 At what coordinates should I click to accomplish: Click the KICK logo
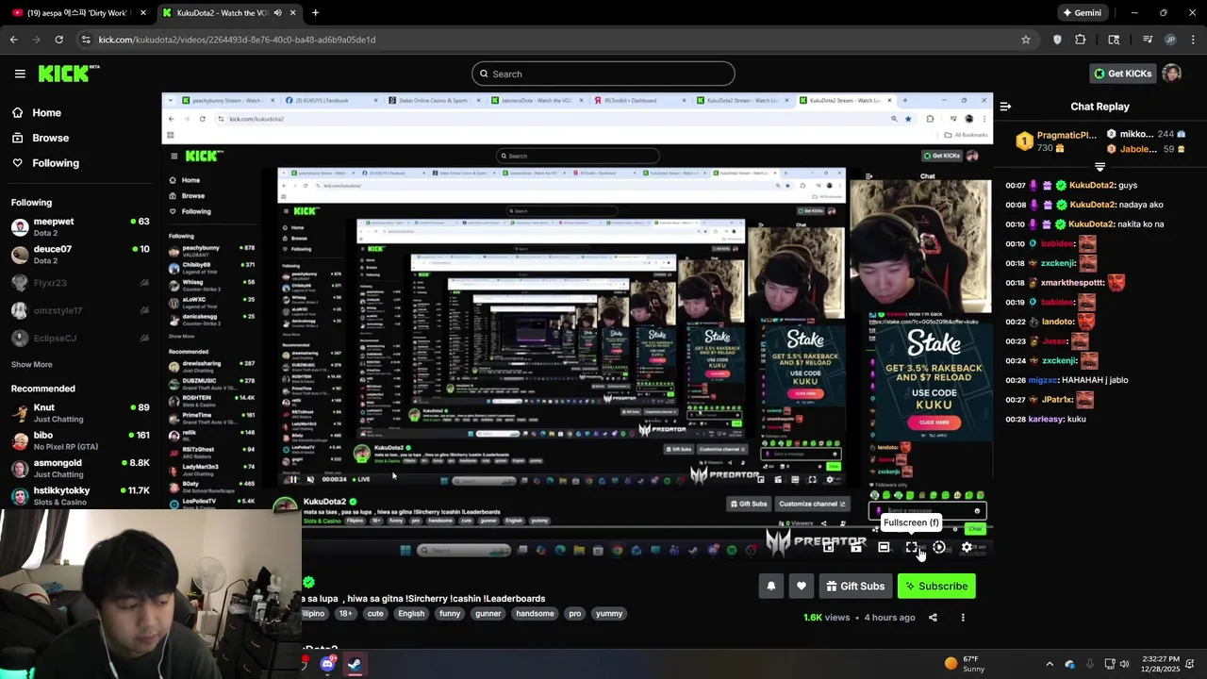click(x=69, y=74)
